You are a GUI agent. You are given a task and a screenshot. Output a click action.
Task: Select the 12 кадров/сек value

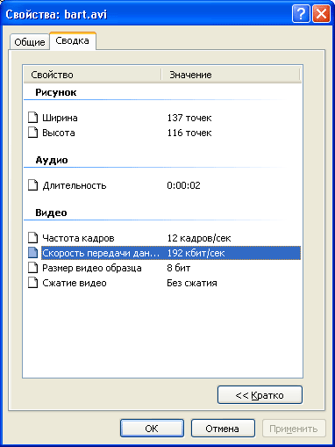point(199,238)
